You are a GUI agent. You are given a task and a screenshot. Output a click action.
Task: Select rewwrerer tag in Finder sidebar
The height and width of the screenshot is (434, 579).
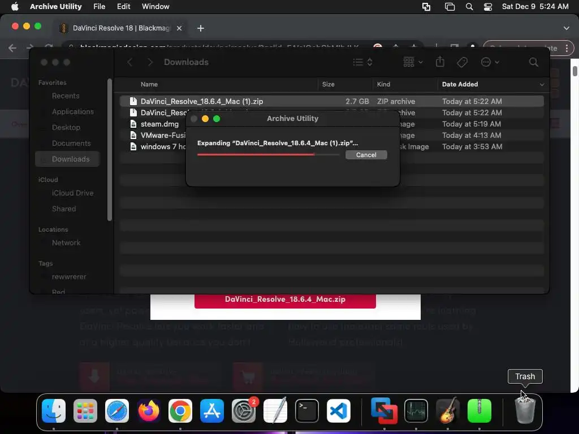(68, 277)
